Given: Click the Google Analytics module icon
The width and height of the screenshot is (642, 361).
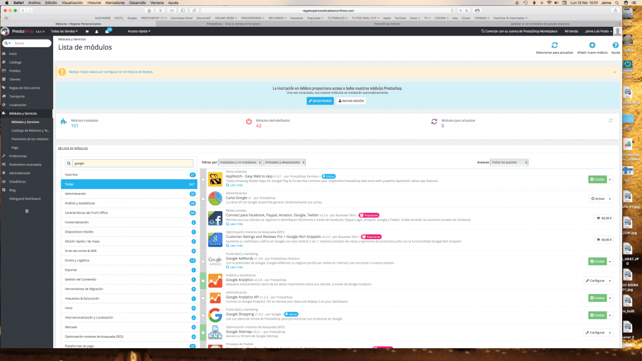Looking at the screenshot, I should (215, 281).
